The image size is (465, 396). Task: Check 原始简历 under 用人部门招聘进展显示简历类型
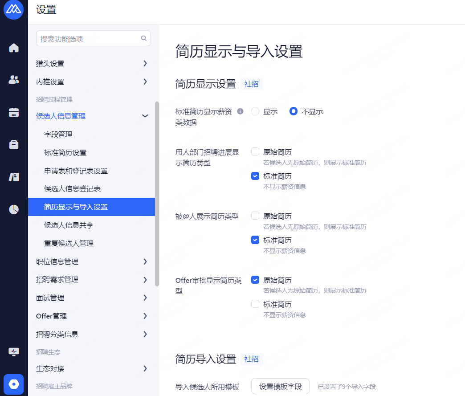[x=255, y=152]
